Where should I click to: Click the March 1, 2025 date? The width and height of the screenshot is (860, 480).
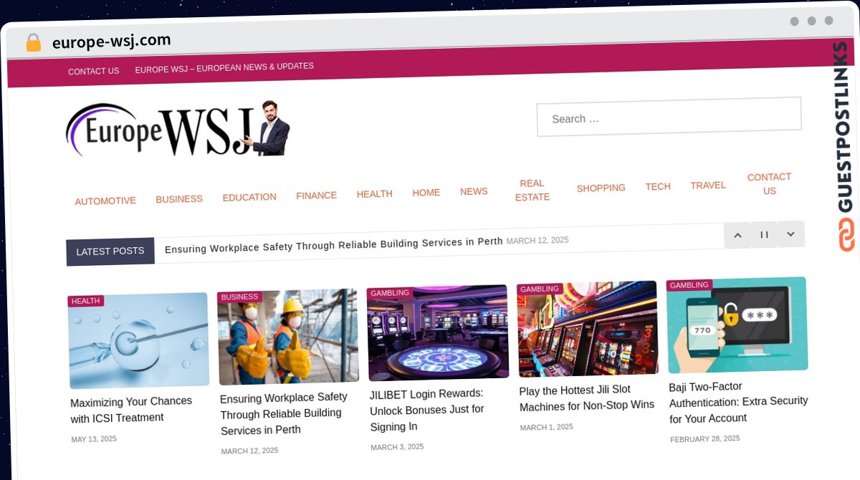click(x=546, y=427)
